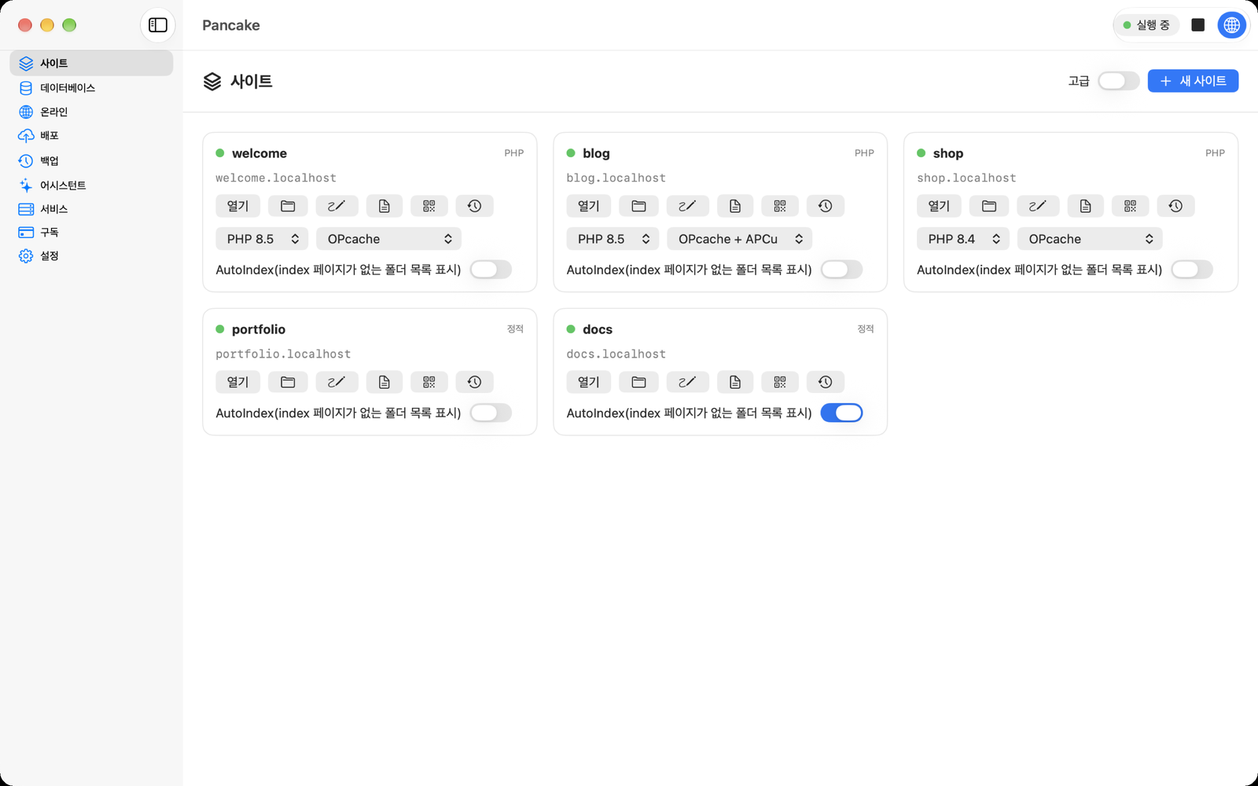
Task: Enable AutoIndex for welcome site
Action: coord(491,270)
